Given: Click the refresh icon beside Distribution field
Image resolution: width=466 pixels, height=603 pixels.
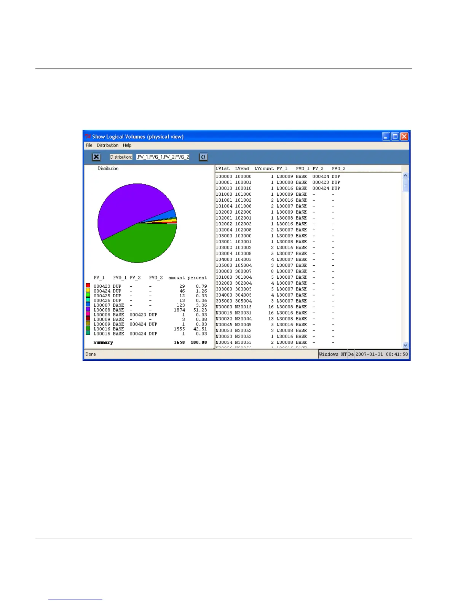Looking at the screenshot, I should [203, 157].
